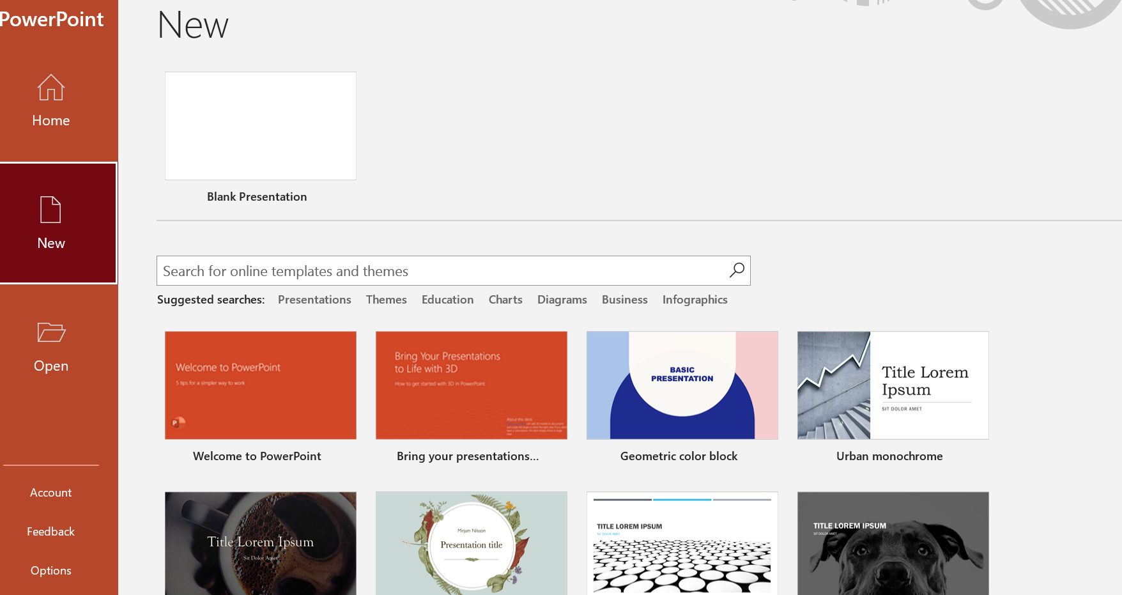Click the Geometric color block caption

[x=679, y=456]
